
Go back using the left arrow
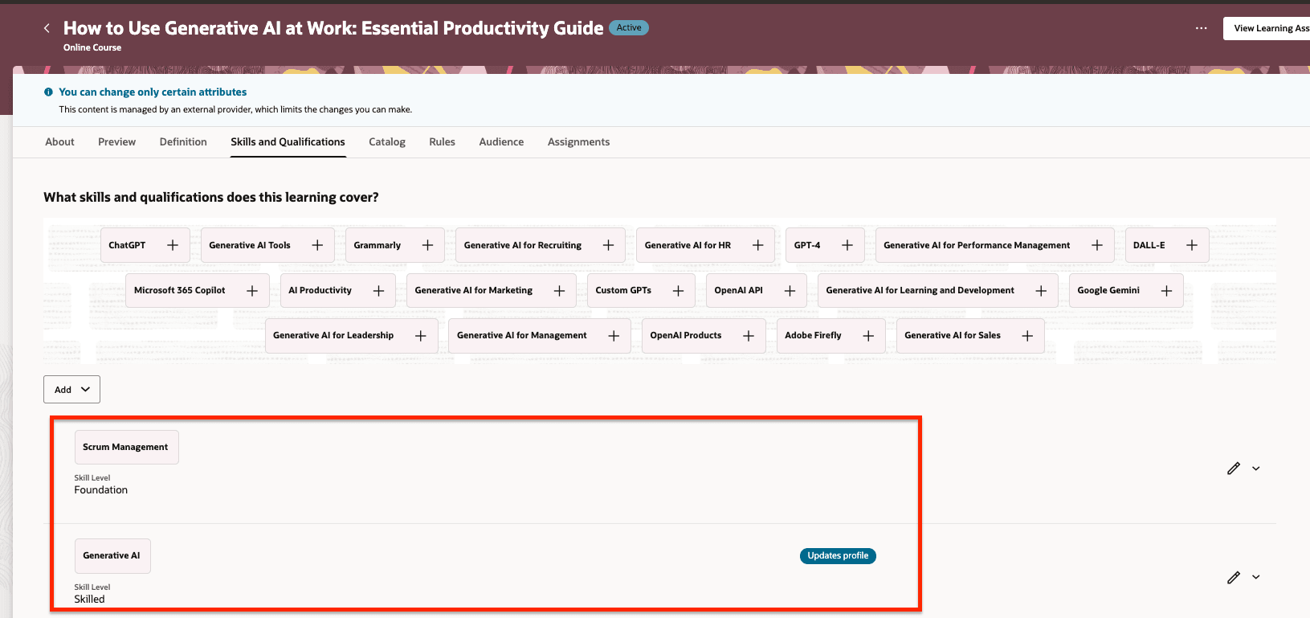coord(47,28)
